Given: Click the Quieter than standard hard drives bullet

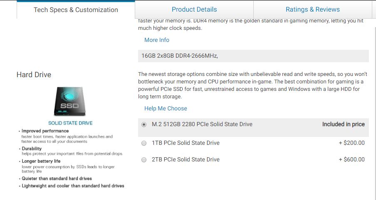Looking at the screenshot, I should pos(57,178).
